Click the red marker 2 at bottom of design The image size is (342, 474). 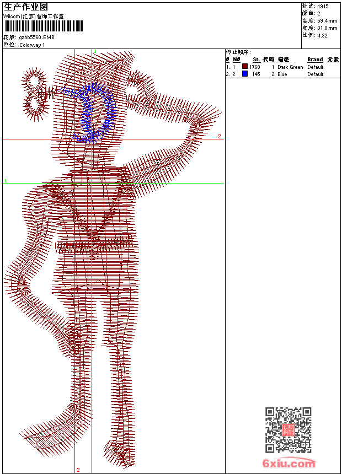pos(78,470)
